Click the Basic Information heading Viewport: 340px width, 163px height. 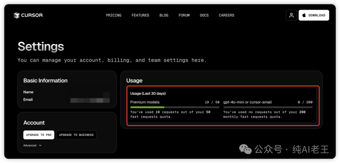click(x=45, y=81)
